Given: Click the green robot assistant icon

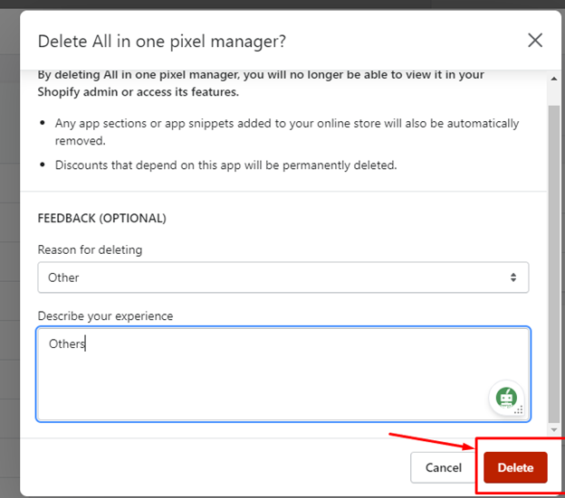Looking at the screenshot, I should tap(506, 398).
